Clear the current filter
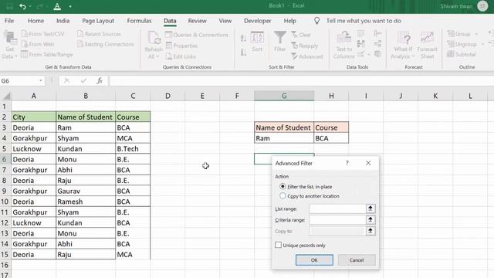Viewport: 494px width, 278px height. pos(301,35)
